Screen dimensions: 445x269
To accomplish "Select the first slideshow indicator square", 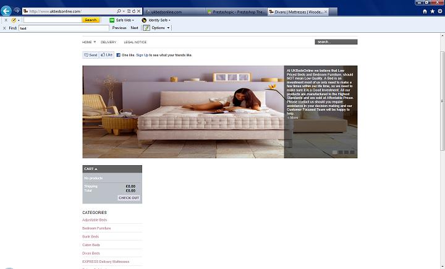I will pos(334,152).
